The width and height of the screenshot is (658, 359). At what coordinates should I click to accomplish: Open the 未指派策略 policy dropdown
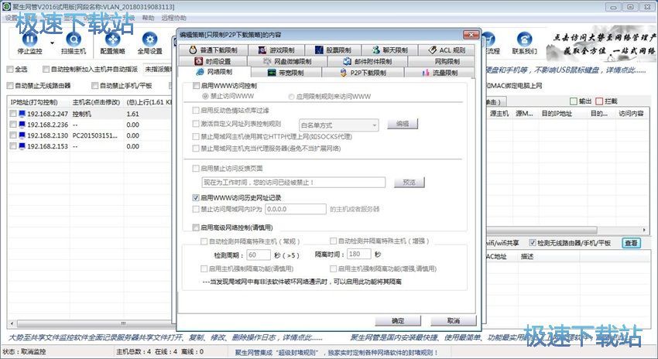[158, 69]
